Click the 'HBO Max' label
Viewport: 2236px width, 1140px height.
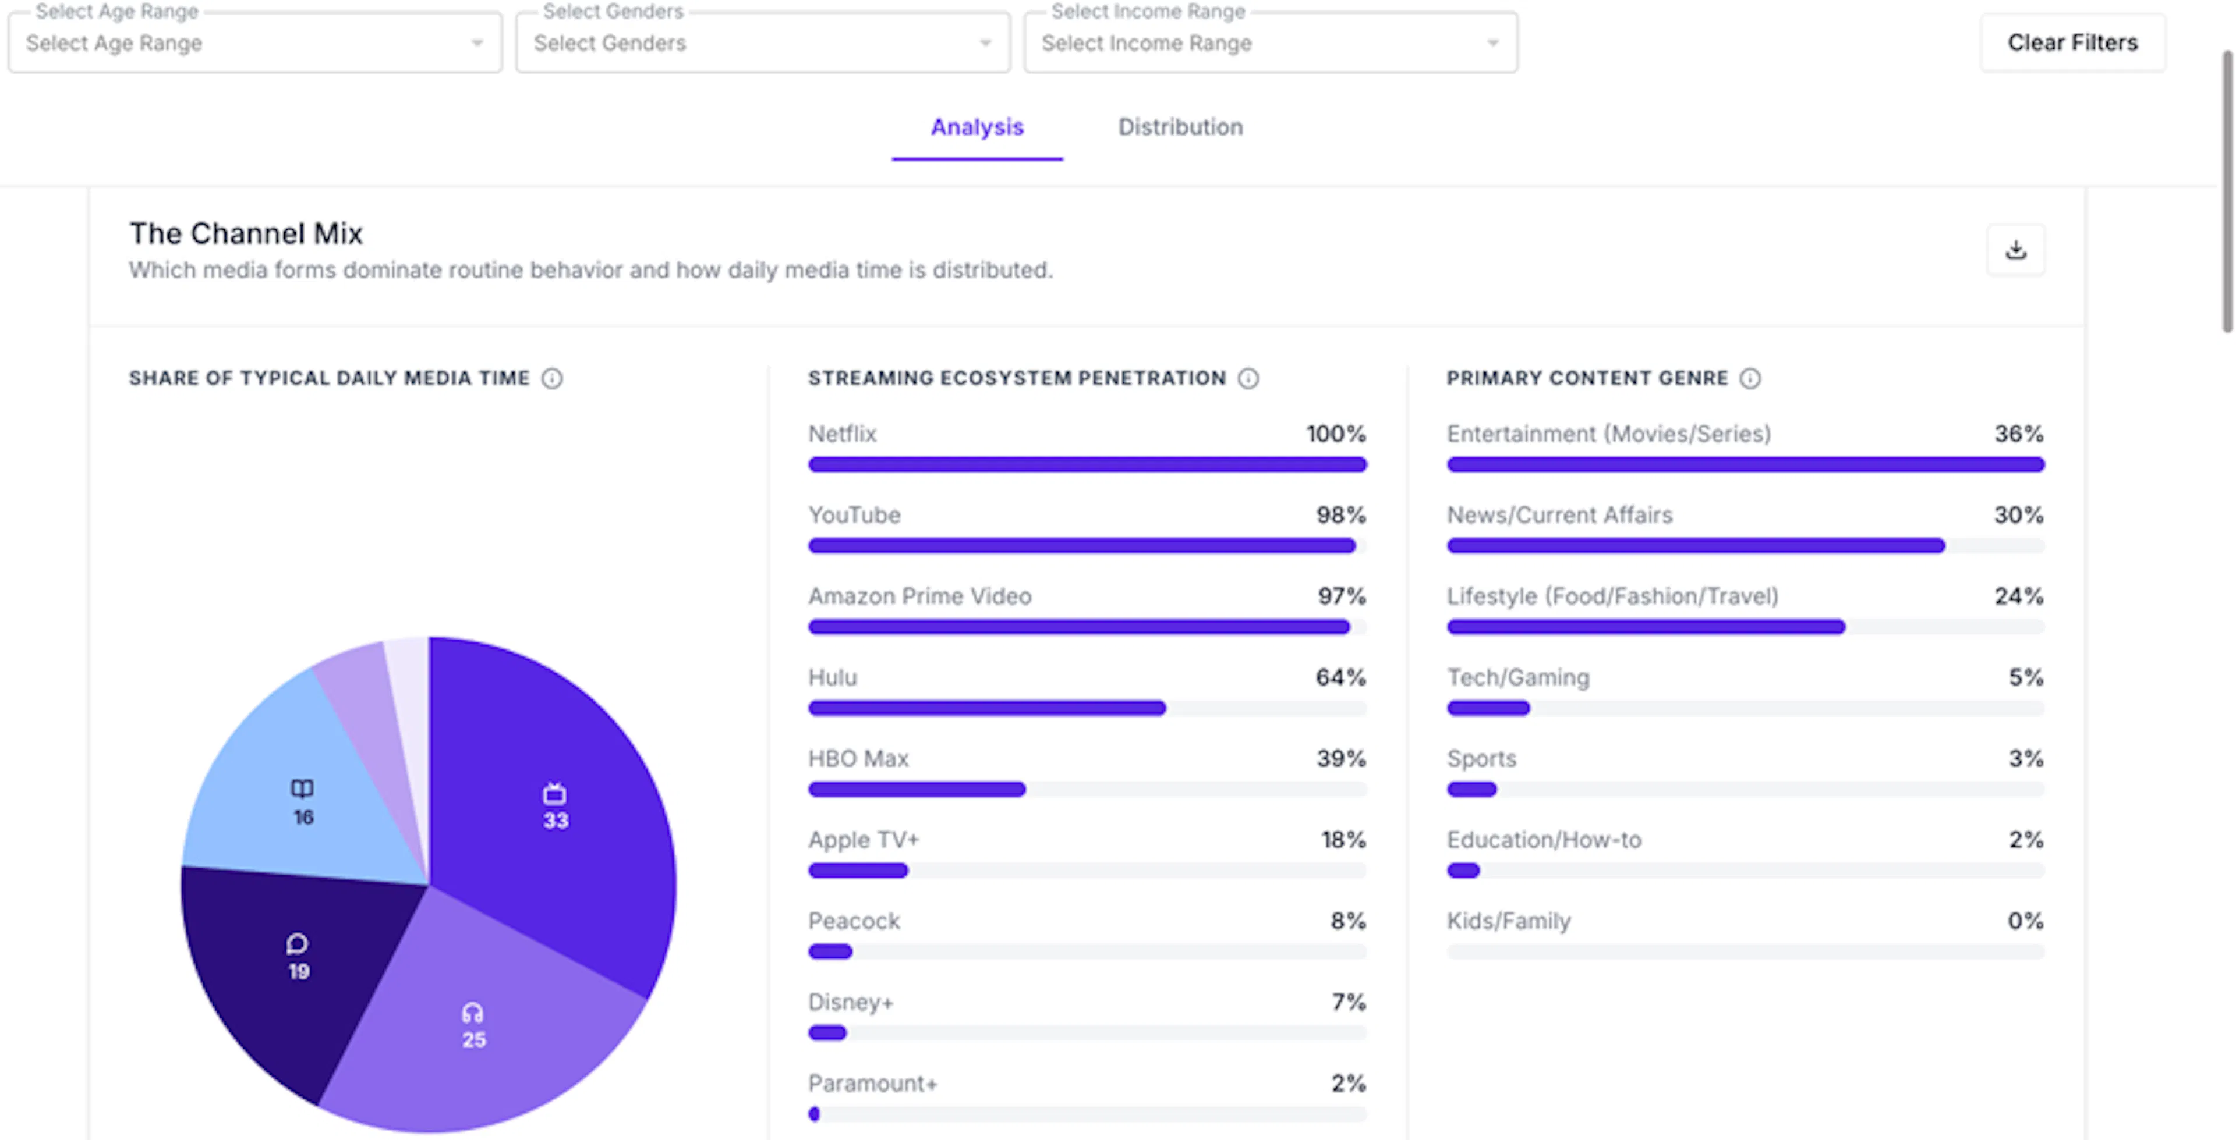click(x=858, y=758)
